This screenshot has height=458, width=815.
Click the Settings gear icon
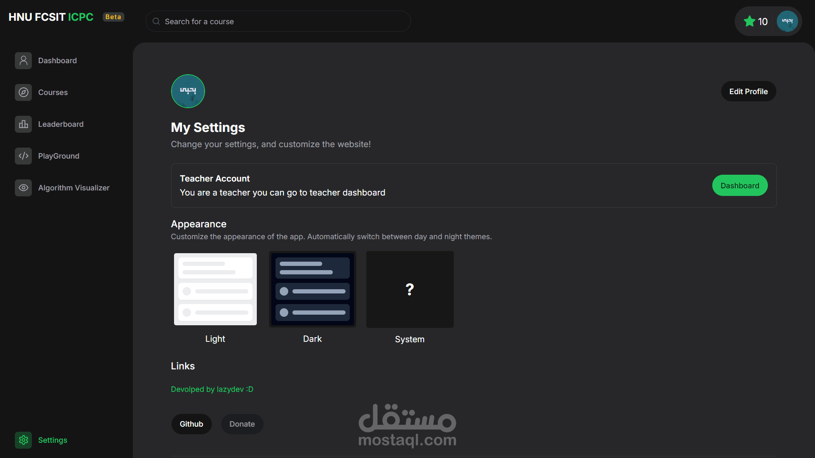[x=23, y=440]
